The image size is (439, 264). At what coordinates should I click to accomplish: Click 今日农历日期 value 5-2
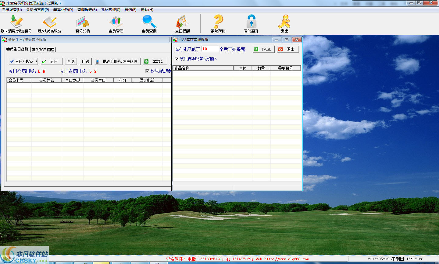[93, 71]
